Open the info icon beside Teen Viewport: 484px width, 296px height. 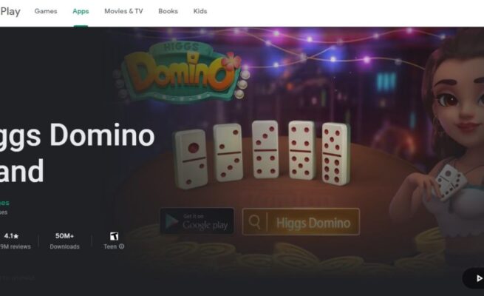(x=122, y=246)
